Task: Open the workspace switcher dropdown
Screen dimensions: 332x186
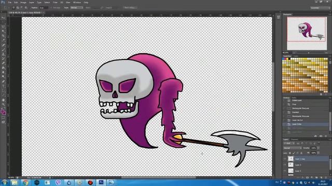Action: coord(321,8)
